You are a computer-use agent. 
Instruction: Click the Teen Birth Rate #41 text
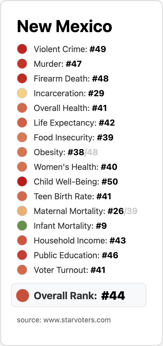73,196
